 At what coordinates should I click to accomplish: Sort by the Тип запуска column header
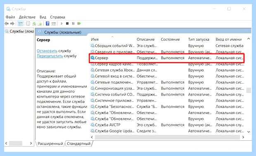[x=199, y=40]
